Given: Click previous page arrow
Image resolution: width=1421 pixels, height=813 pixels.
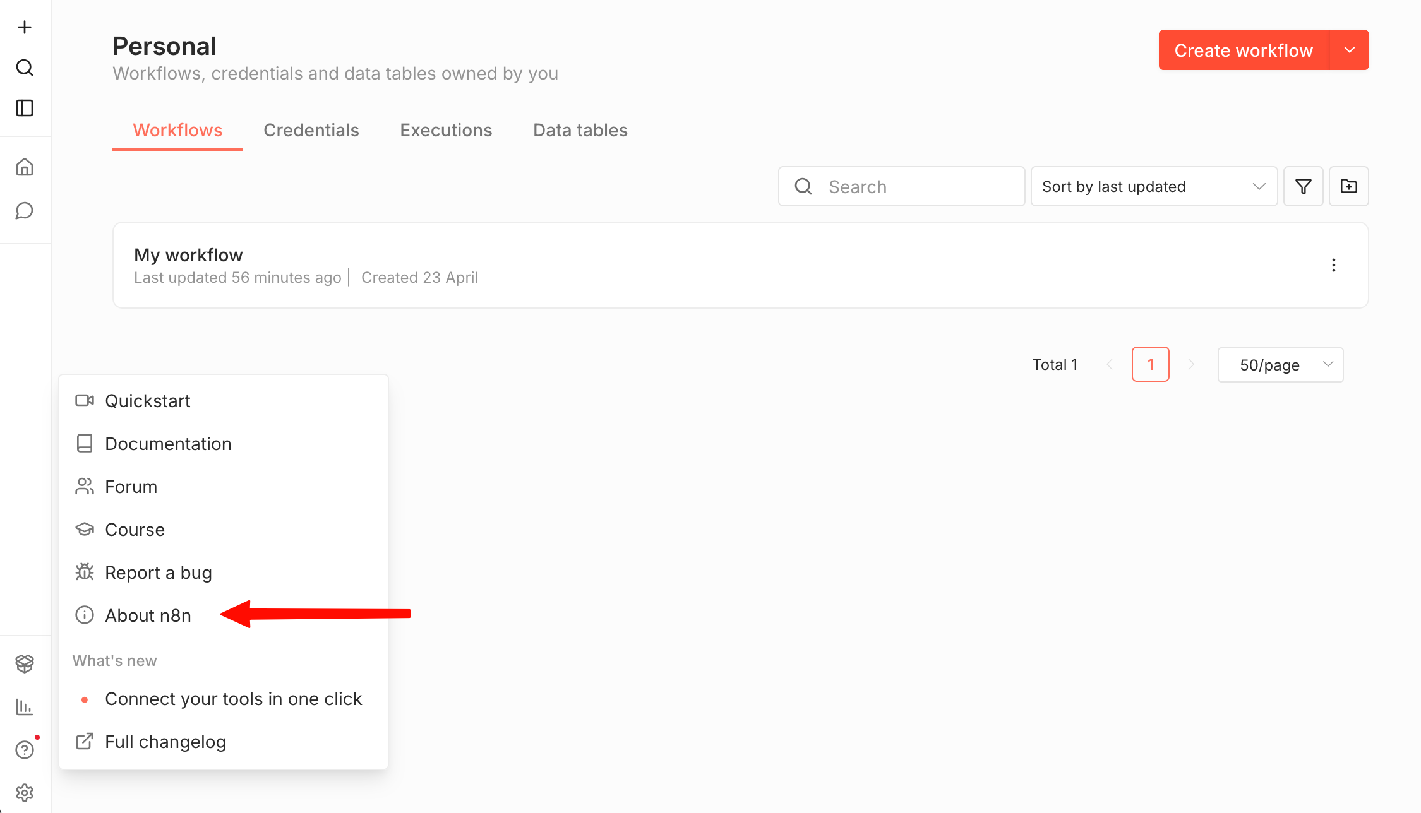Looking at the screenshot, I should click(1110, 364).
